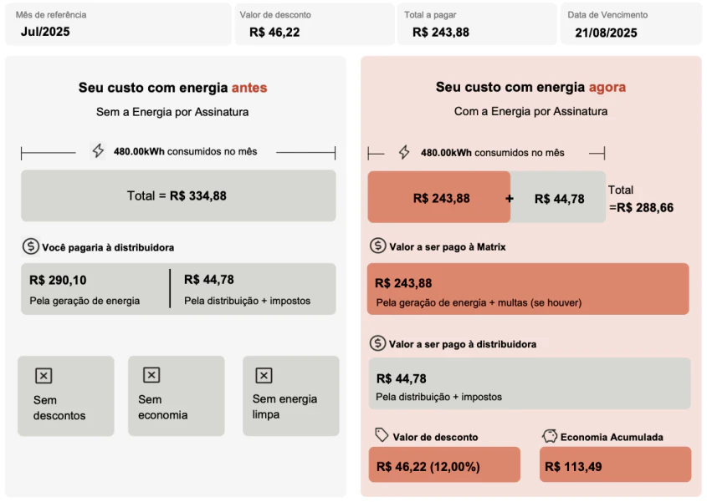Click the gray R$ 44,78 bar segment

click(x=561, y=198)
